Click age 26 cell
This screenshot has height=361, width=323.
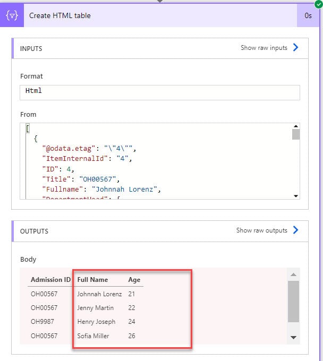(131, 336)
